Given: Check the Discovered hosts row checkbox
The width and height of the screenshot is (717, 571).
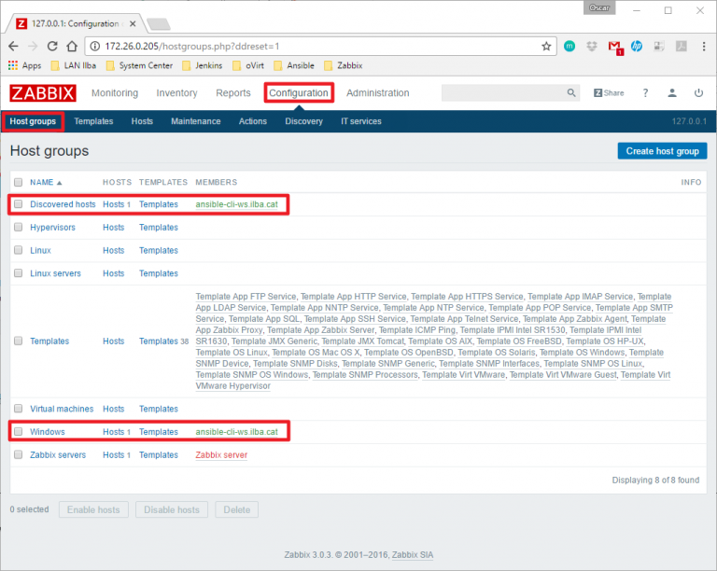Looking at the screenshot, I should click(19, 204).
